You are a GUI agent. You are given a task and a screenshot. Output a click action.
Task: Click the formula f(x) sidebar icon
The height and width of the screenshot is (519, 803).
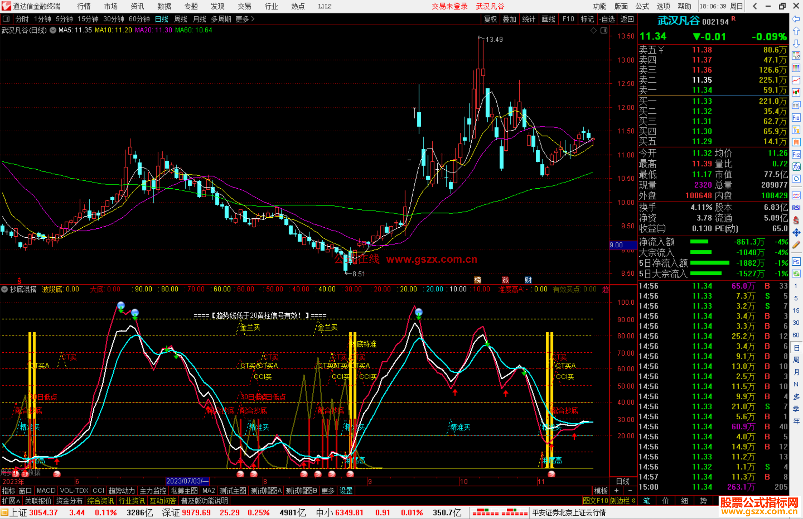tap(796, 167)
